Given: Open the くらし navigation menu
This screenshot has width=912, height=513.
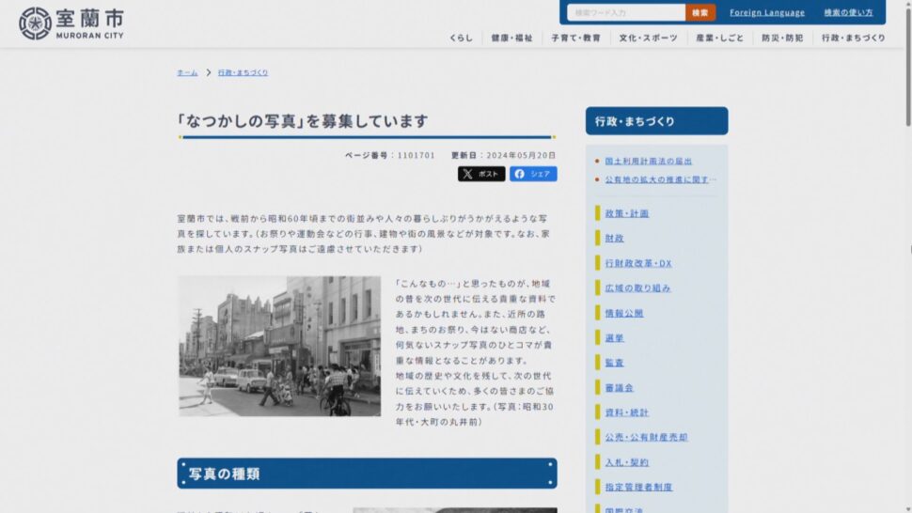Looking at the screenshot, I should coord(461,38).
